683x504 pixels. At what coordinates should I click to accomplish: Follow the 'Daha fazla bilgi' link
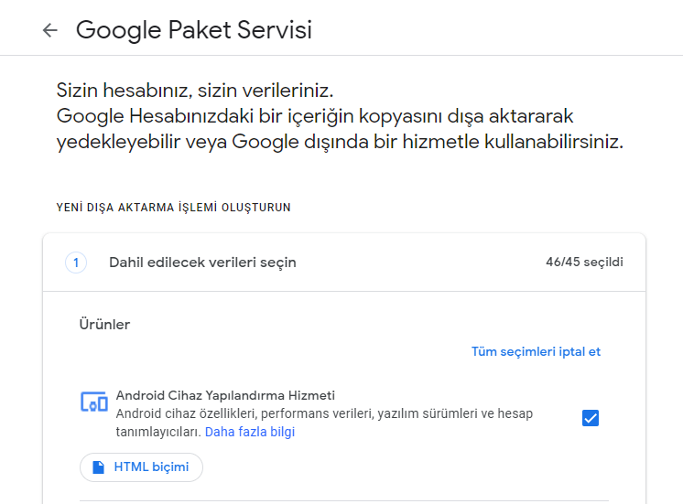(x=250, y=432)
